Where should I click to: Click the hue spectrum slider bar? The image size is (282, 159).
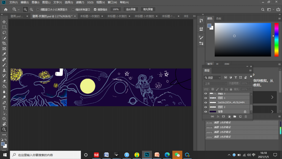click(276, 40)
